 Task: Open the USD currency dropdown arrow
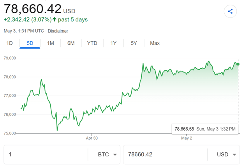[234, 155]
